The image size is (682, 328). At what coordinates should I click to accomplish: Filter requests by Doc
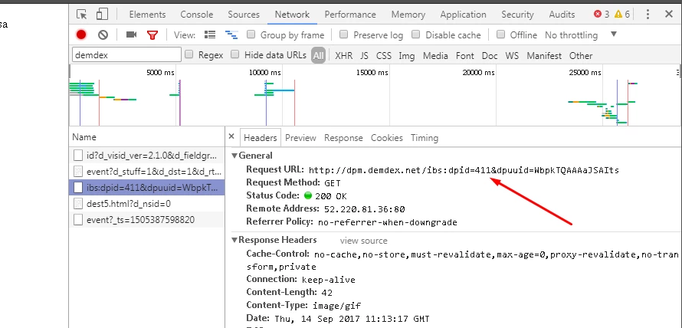pyautogui.click(x=490, y=56)
